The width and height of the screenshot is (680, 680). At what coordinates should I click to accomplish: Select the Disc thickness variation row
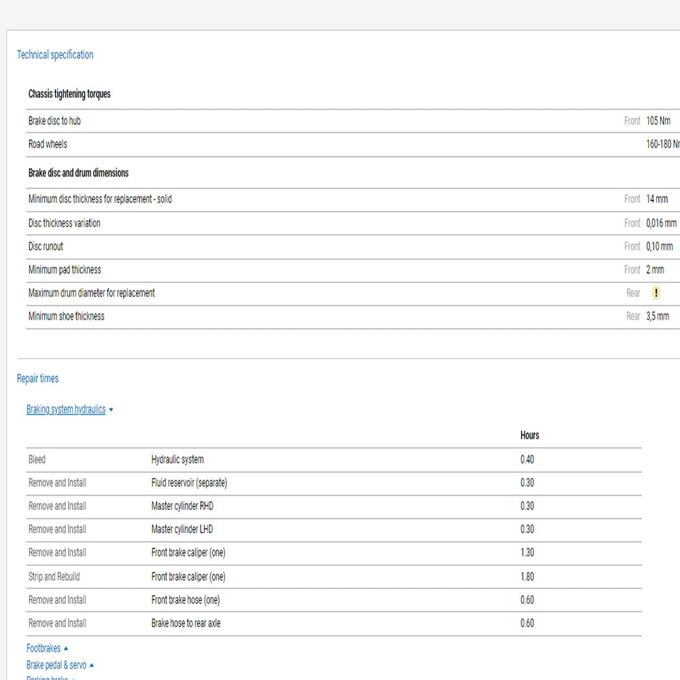pos(353,223)
